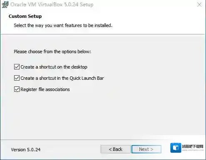The height and width of the screenshot is (160, 206).
Task: Close the VirtualBox Setup window
Action: [x=199, y=5]
